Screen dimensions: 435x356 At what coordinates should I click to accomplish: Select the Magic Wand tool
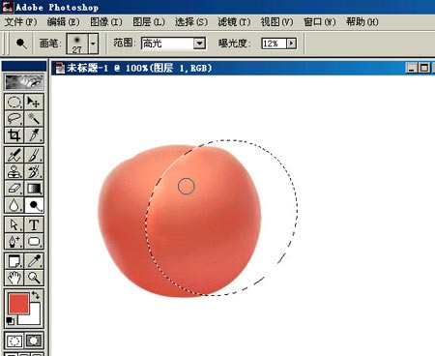tap(34, 118)
